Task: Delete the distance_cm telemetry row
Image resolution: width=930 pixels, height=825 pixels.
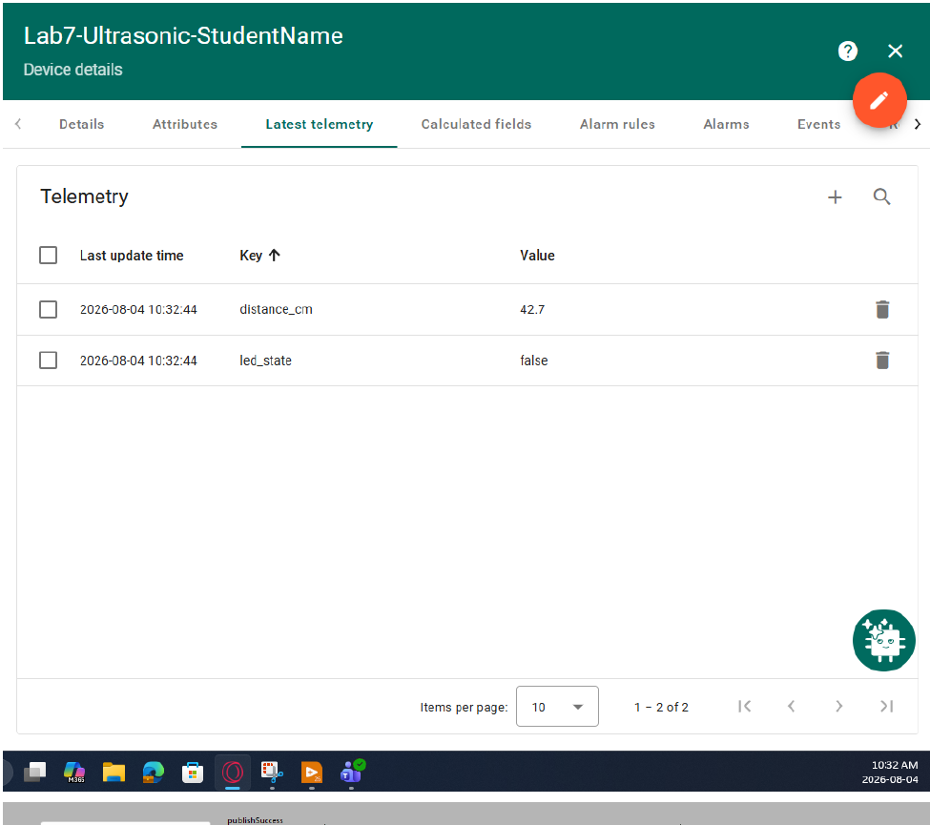Action: (882, 309)
